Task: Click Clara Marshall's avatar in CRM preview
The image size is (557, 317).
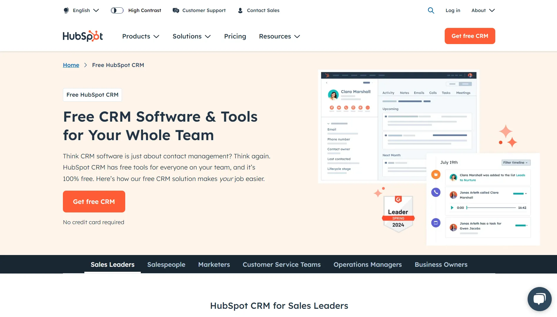Action: coord(333,95)
